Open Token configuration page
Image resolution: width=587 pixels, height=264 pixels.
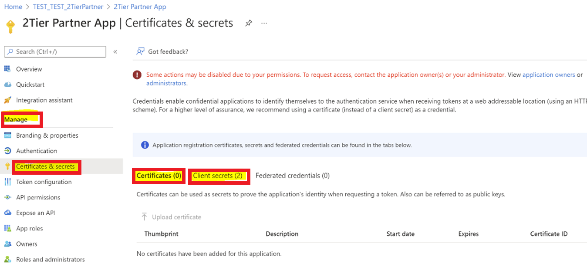(44, 182)
